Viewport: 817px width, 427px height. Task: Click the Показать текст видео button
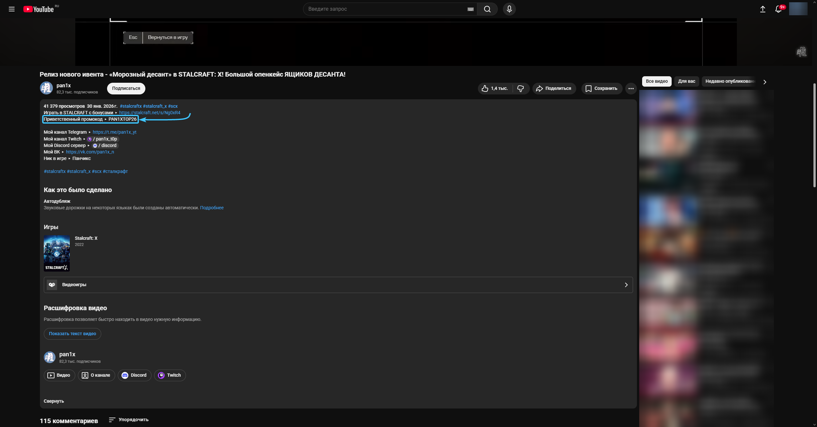click(72, 334)
